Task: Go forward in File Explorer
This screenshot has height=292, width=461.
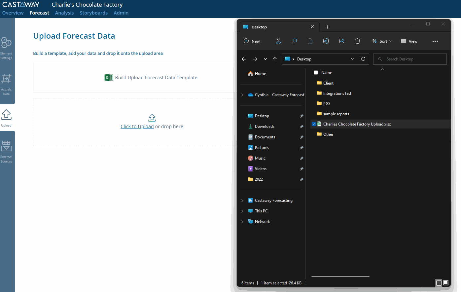Action: point(255,59)
